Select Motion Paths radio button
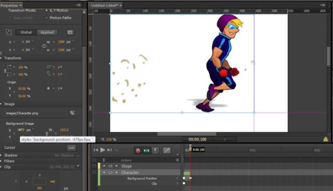The image size is (333, 191). click(47, 18)
